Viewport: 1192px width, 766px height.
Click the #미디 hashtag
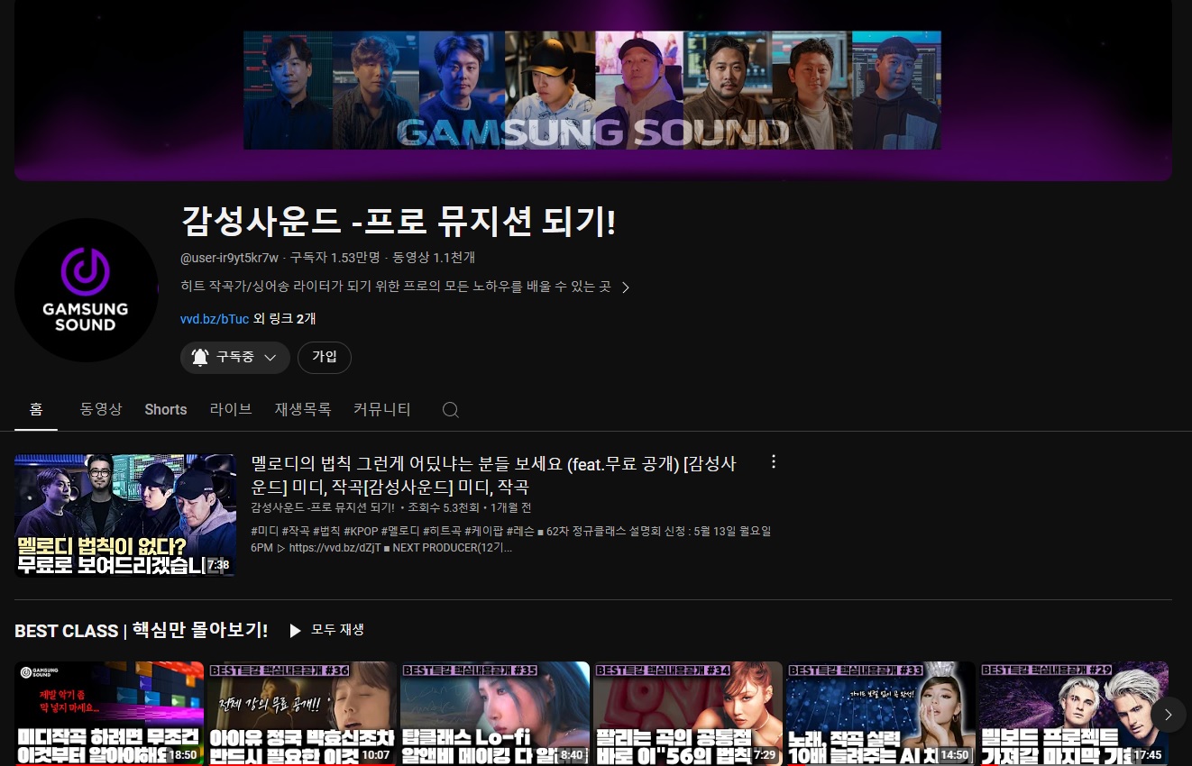click(264, 532)
